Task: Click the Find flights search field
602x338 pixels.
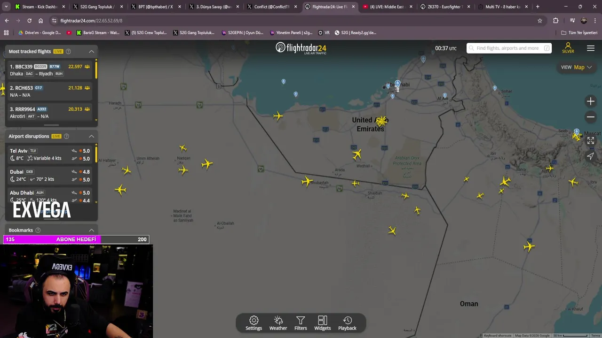Action: [509, 48]
